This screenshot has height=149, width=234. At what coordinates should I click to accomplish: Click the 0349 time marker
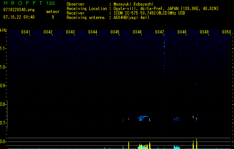tap(204, 32)
